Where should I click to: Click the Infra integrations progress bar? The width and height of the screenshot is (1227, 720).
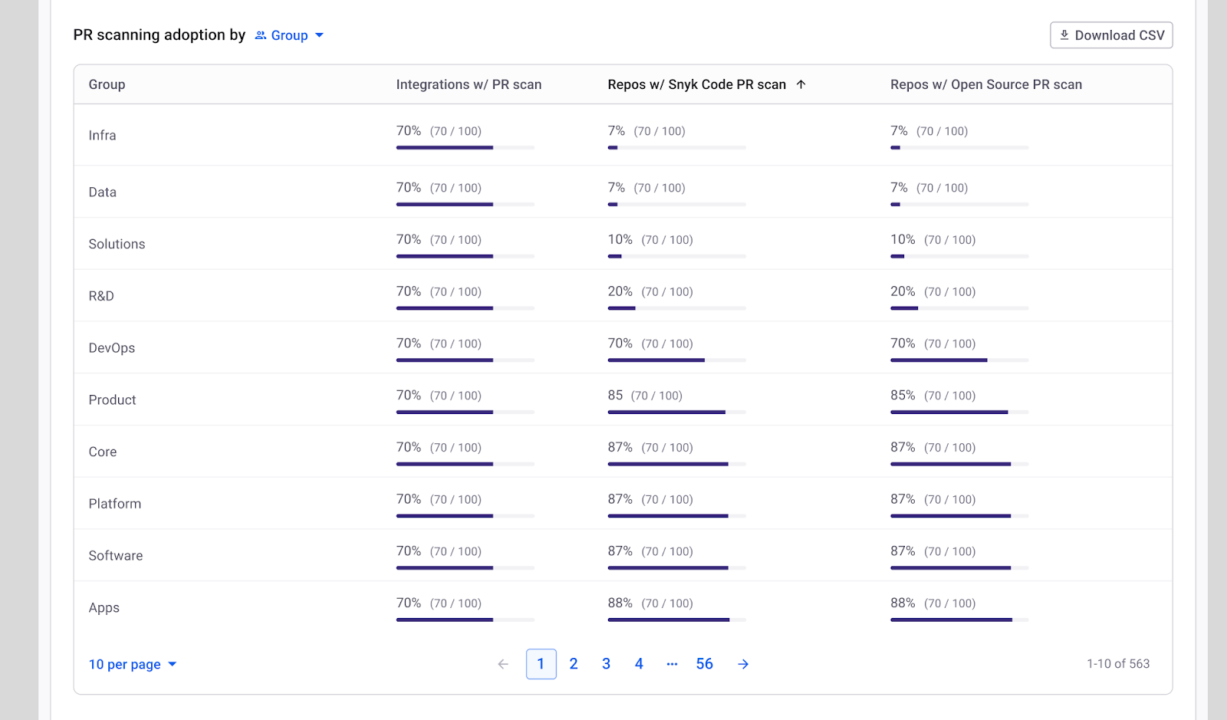coord(465,147)
